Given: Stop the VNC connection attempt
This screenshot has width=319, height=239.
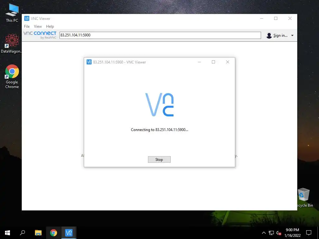Looking at the screenshot, I should [159, 160].
